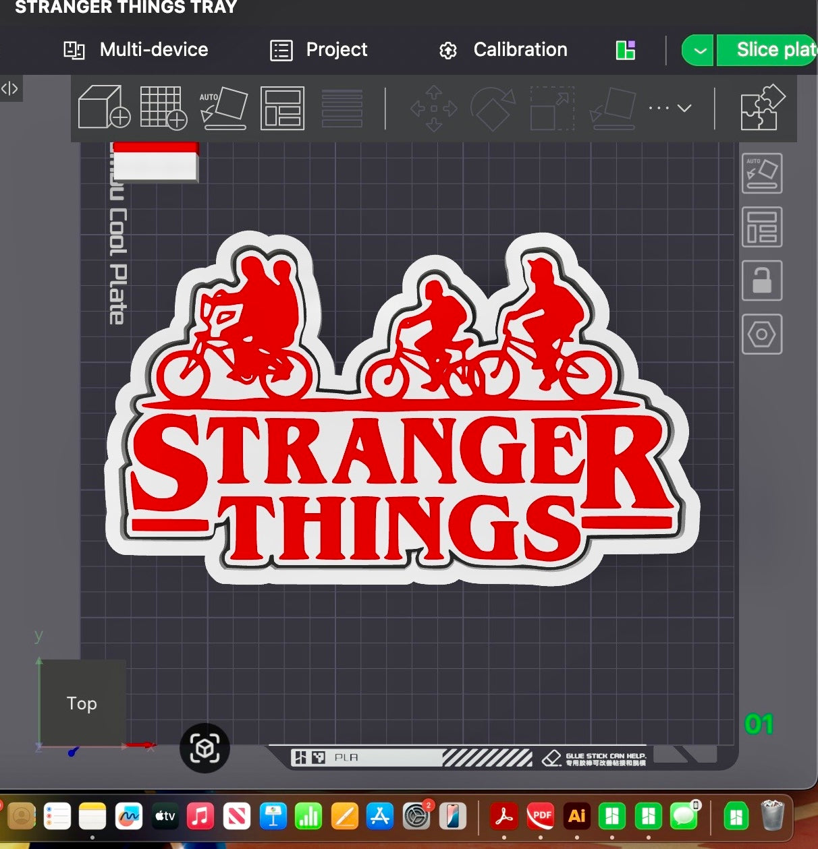Image resolution: width=818 pixels, height=849 pixels.
Task: Auto orient objects on plate 01
Action: [762, 173]
